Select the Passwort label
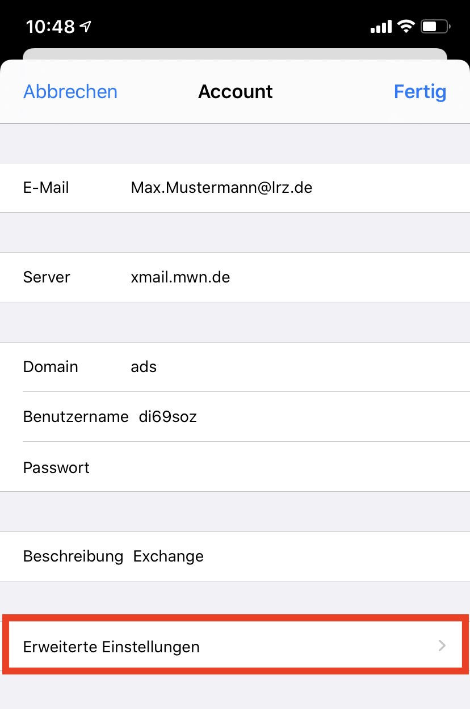 pyautogui.click(x=56, y=467)
